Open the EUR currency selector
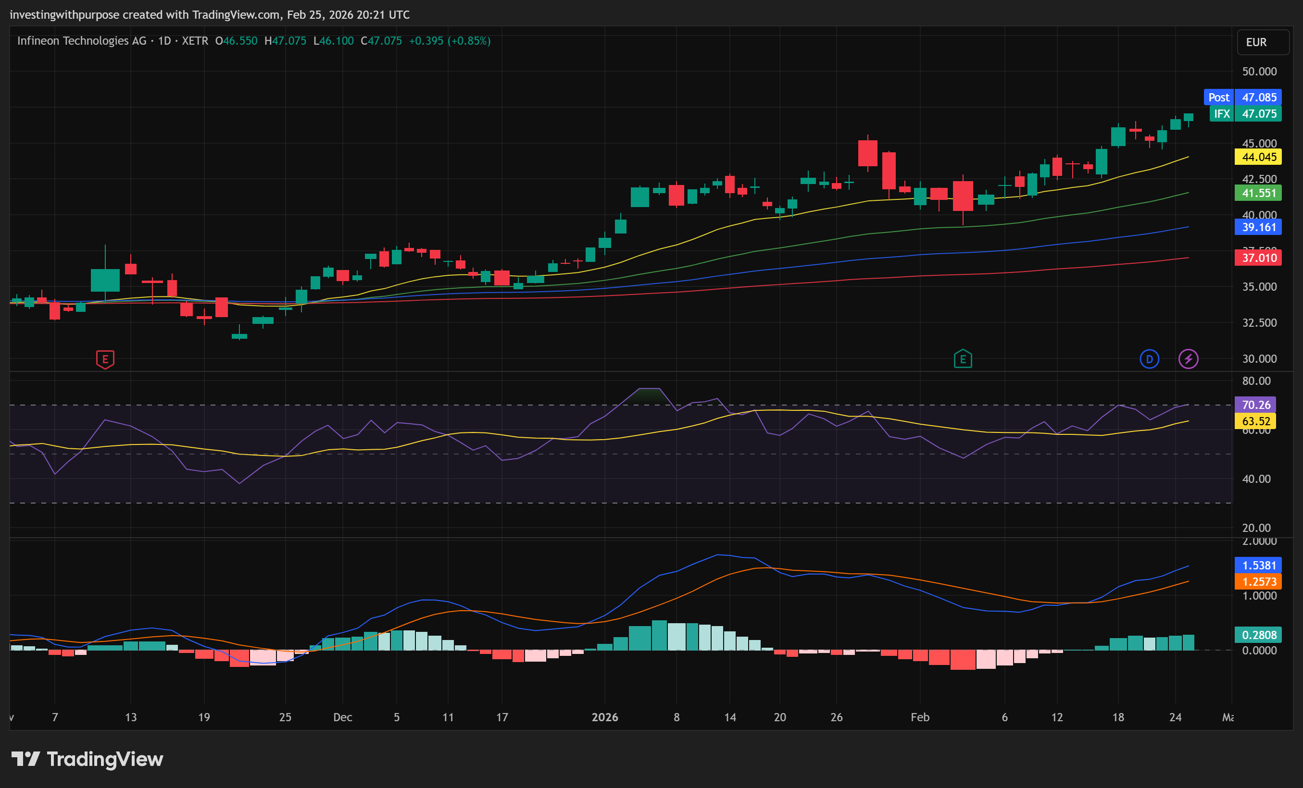Viewport: 1303px width, 788px height. pyautogui.click(x=1262, y=42)
